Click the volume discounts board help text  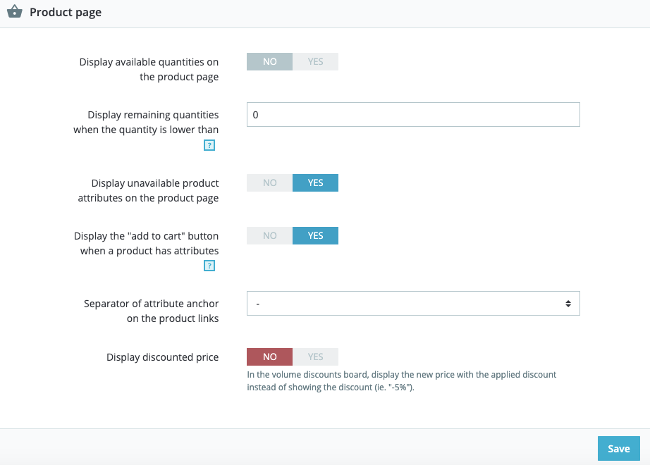[401, 381]
